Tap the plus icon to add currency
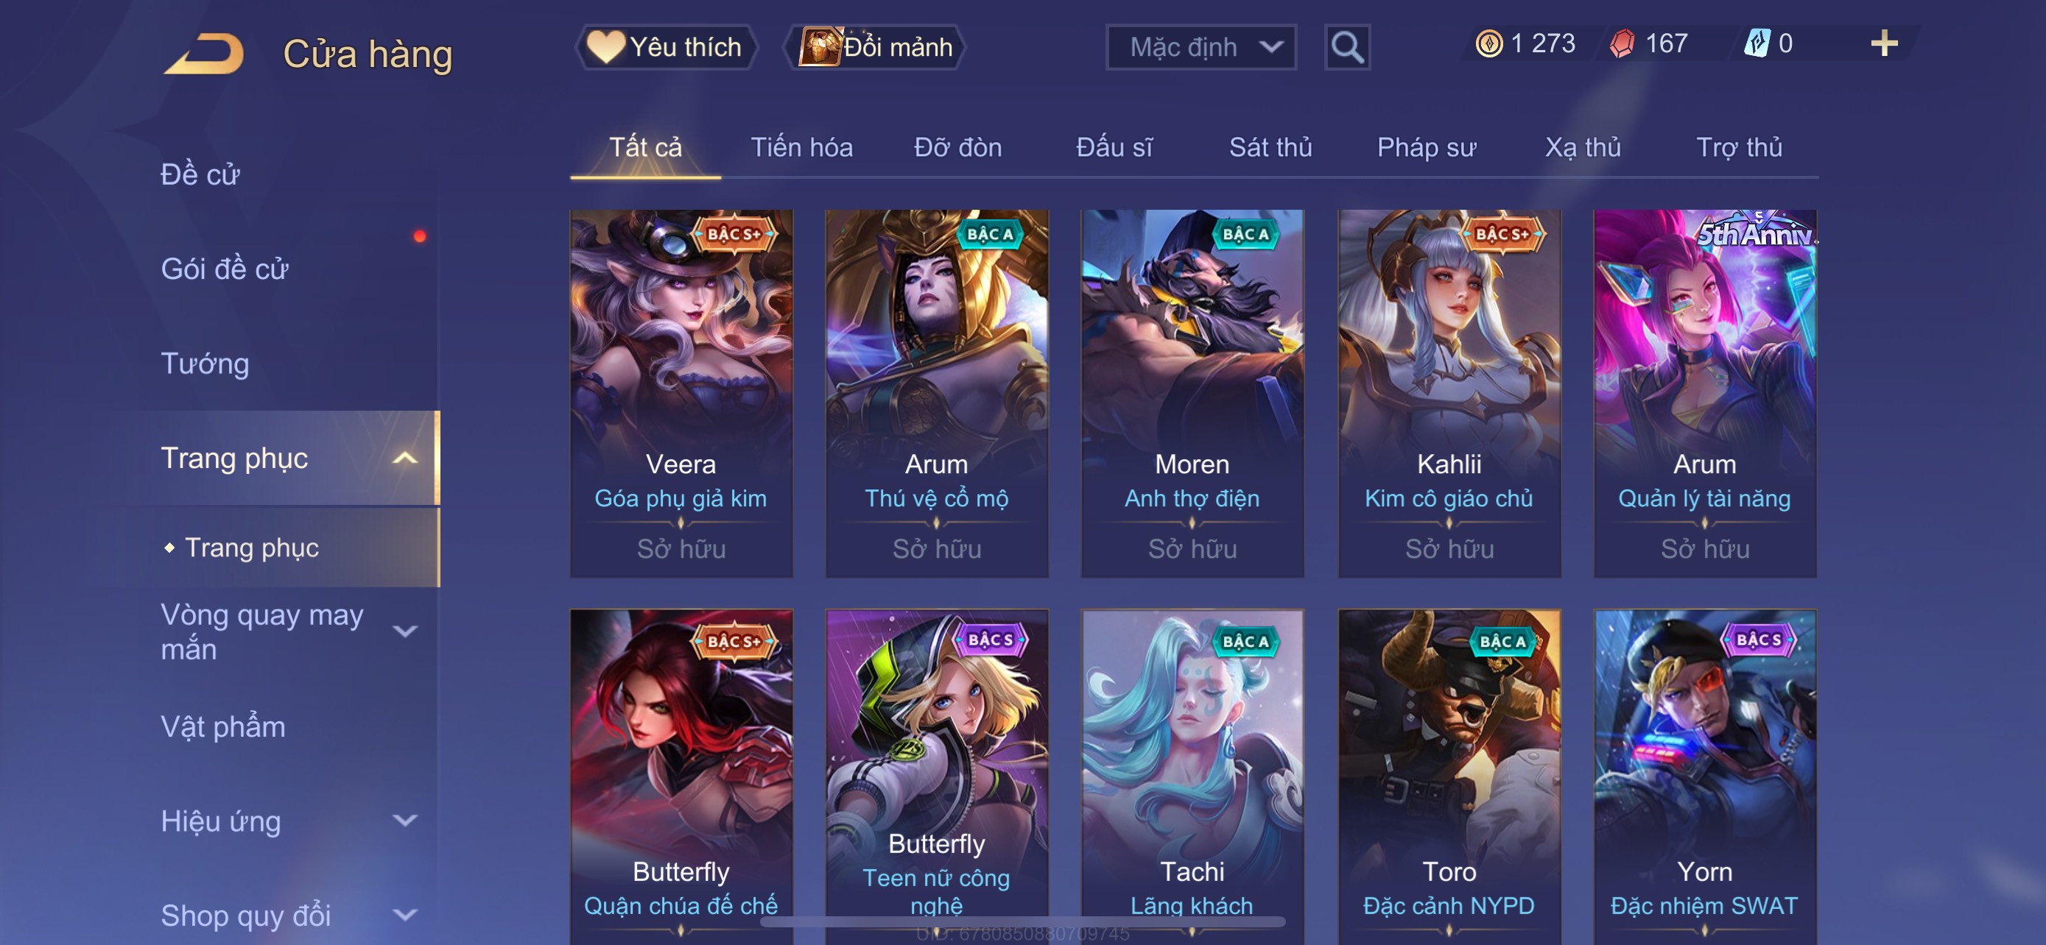The width and height of the screenshot is (2046, 945). coord(1884,43)
